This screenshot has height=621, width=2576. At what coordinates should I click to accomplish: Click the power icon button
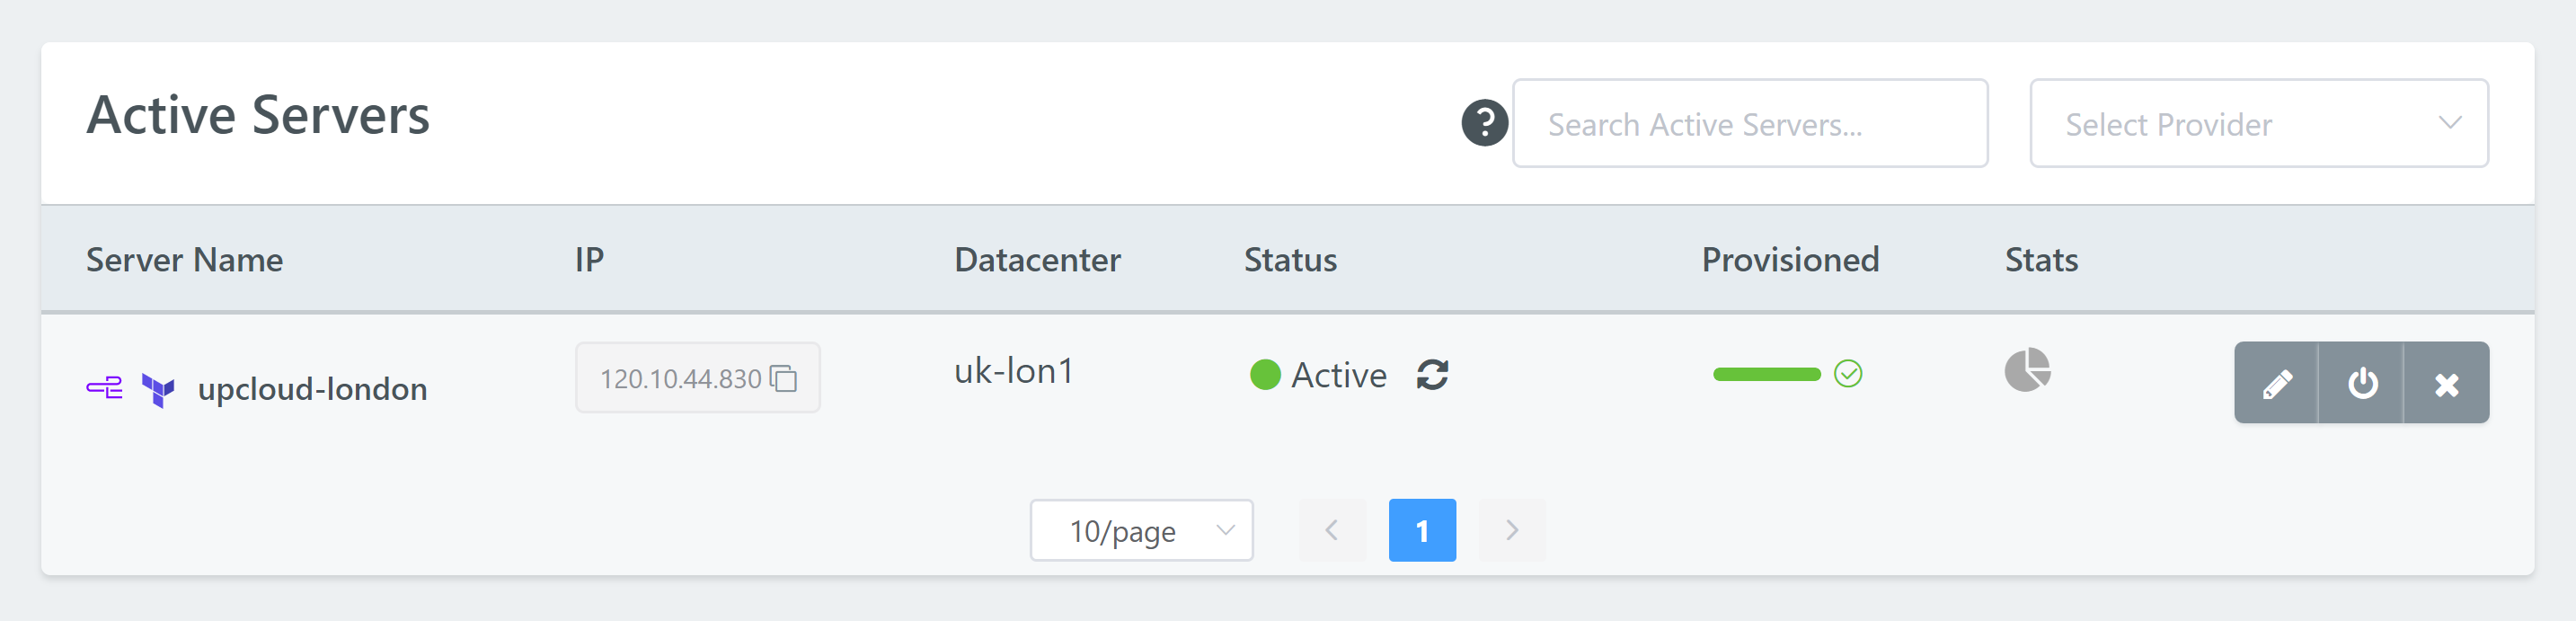[x=2362, y=383]
